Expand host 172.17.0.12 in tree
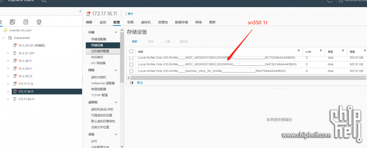367x148 pixels. click(x=8, y=84)
